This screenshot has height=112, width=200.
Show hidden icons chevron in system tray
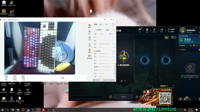click(x=179, y=110)
